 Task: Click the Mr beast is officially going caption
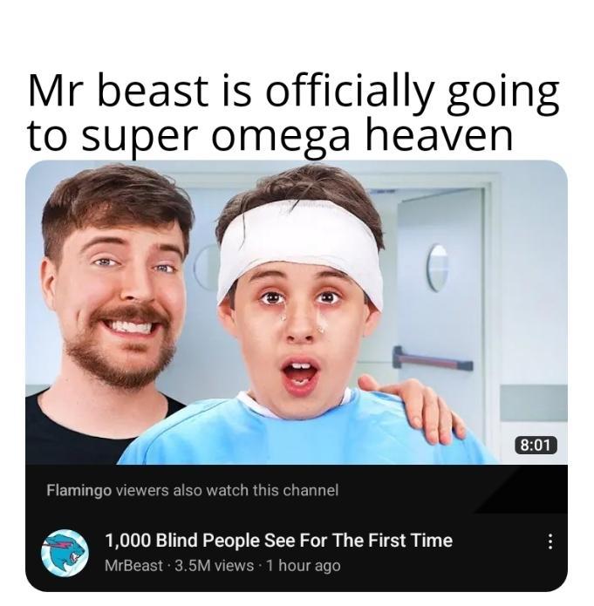pyautogui.click(x=294, y=91)
